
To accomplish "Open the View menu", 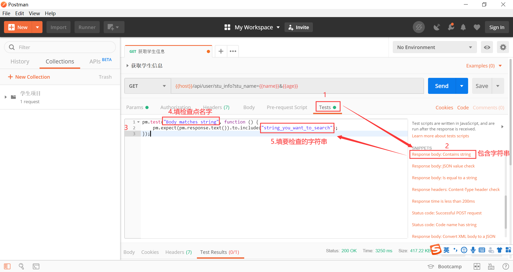I will [34, 13].
